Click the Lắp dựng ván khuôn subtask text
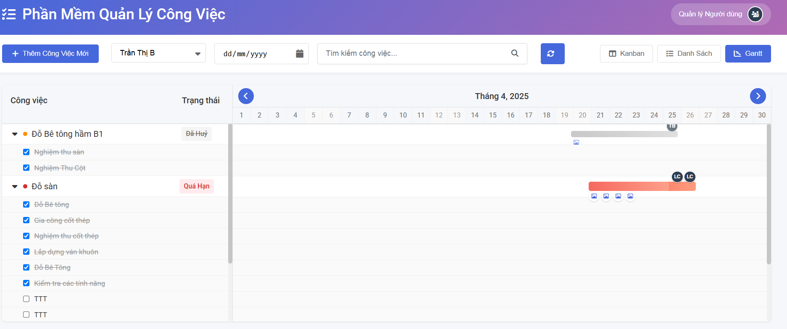The image size is (787, 329). point(66,252)
